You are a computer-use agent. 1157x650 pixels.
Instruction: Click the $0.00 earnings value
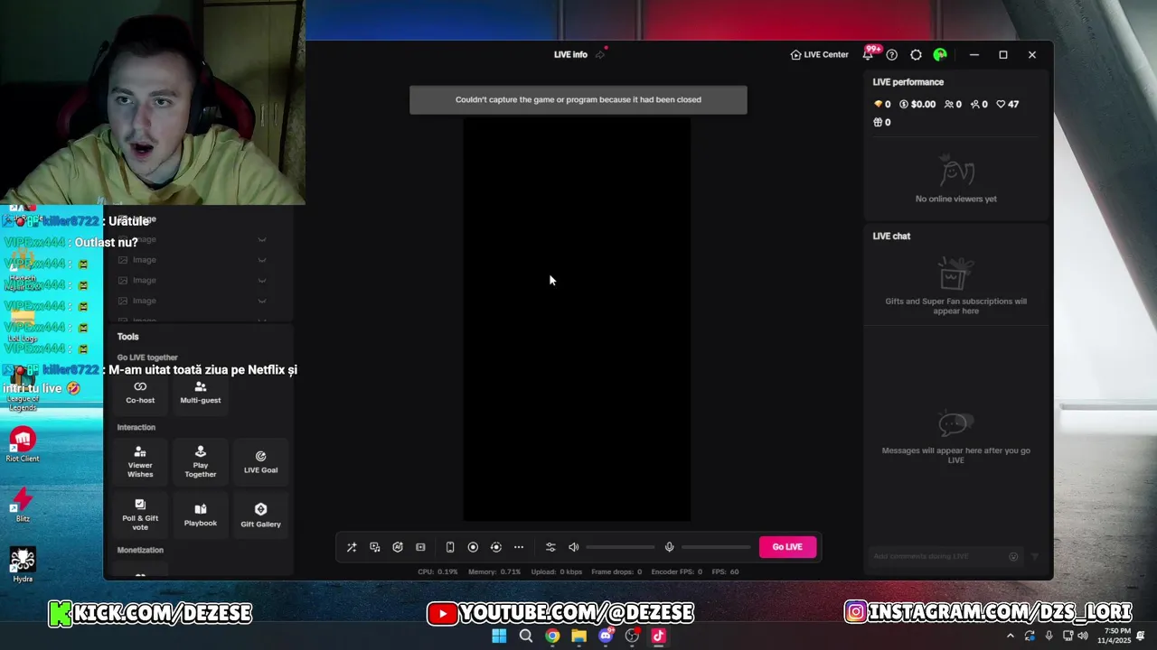click(x=917, y=105)
